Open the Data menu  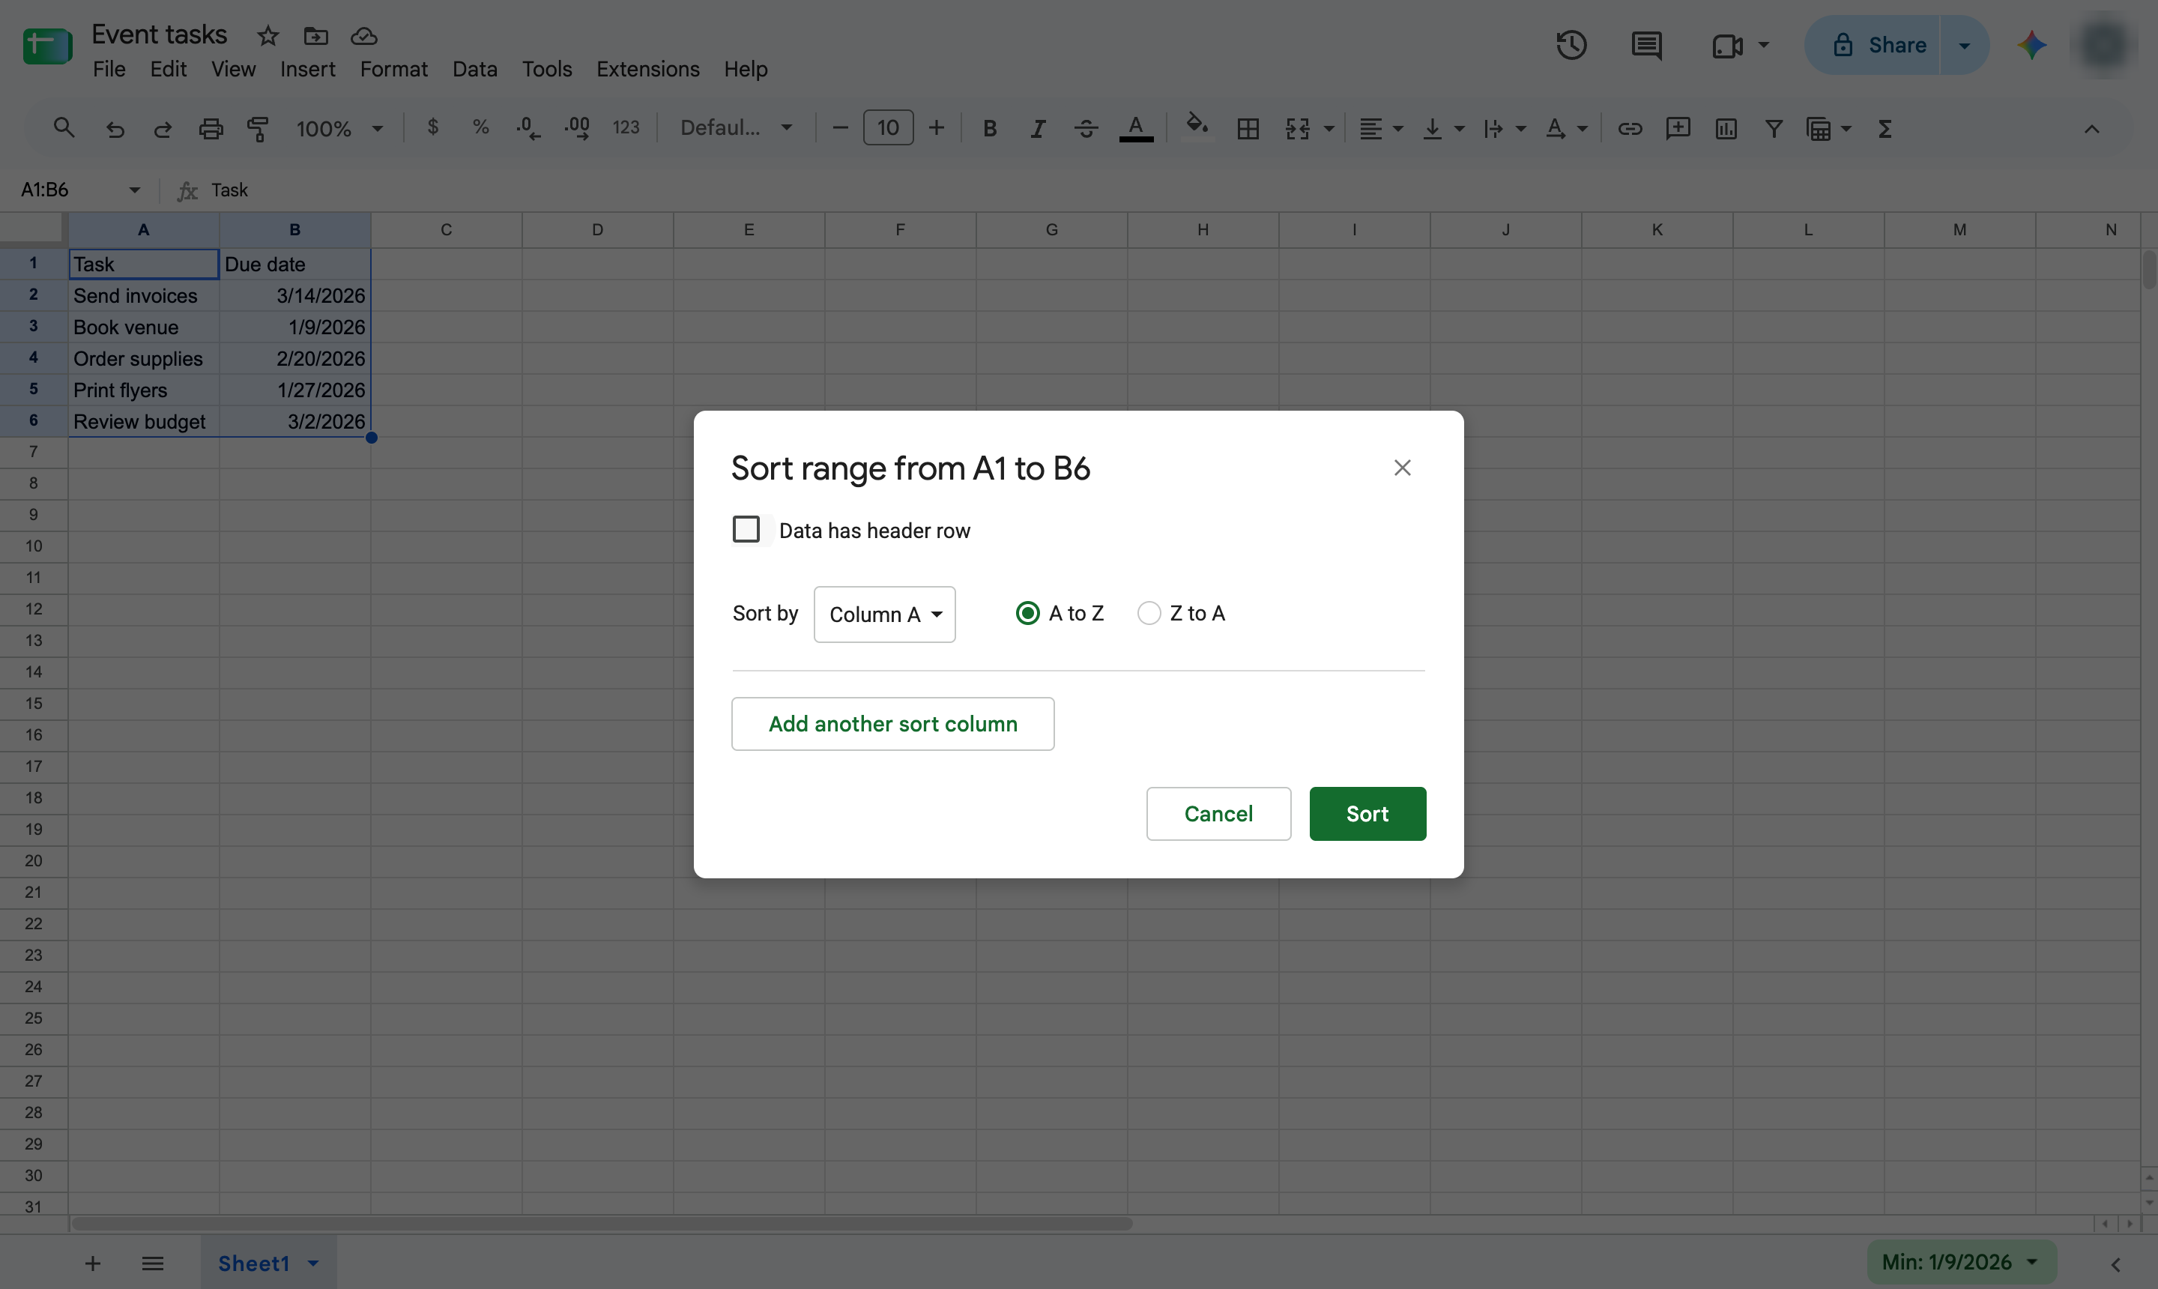[475, 69]
